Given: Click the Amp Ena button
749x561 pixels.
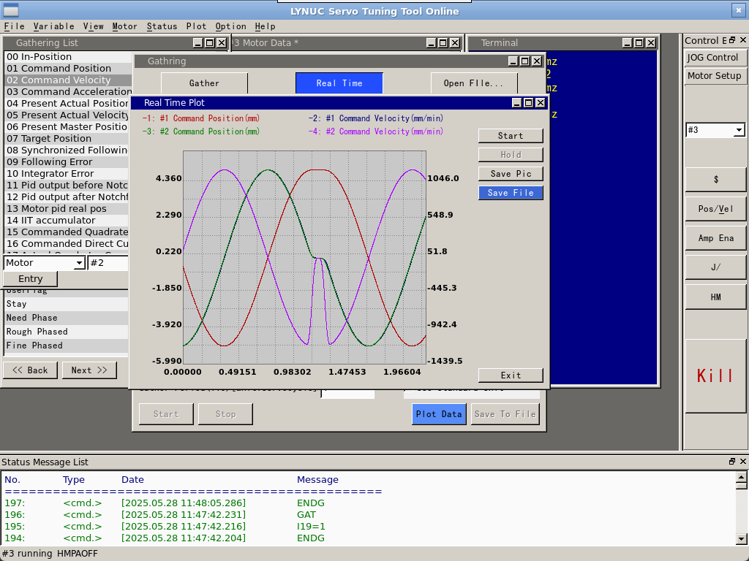Looking at the screenshot, I should (715, 238).
